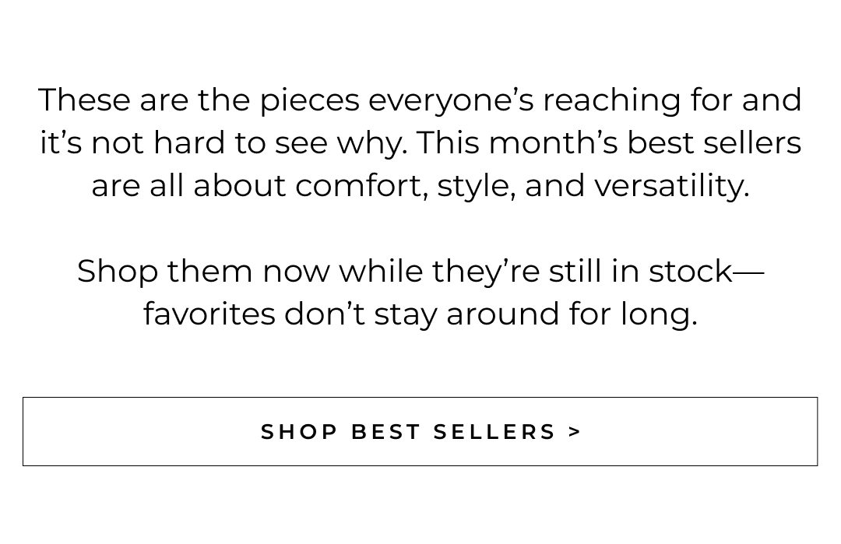841x544 pixels.
Task: Click the line "favorites don't stay around"
Action: pyautogui.click(x=420, y=314)
